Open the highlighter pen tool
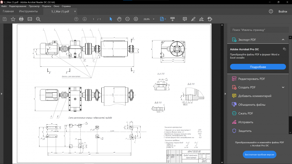 click(x=193, y=19)
